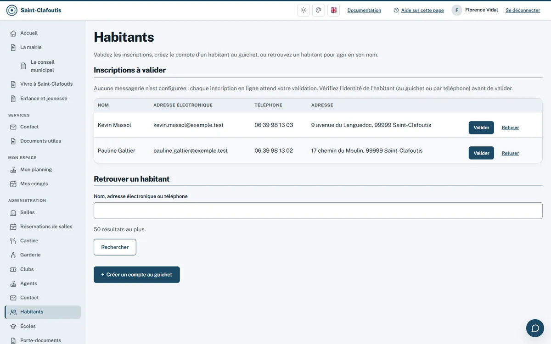Click the Enfance et jeunesse icon

pyautogui.click(x=13, y=99)
